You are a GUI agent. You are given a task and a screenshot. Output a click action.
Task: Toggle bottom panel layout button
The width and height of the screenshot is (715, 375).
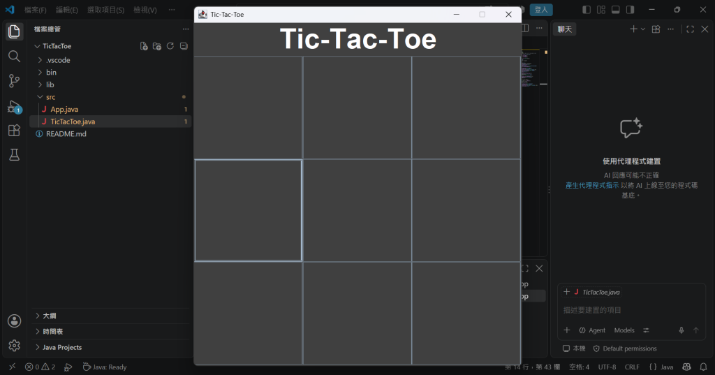pyautogui.click(x=616, y=10)
